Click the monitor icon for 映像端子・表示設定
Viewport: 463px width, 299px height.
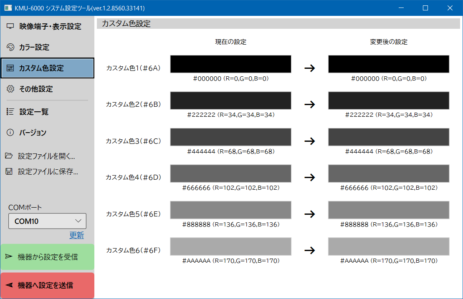[x=10, y=27]
